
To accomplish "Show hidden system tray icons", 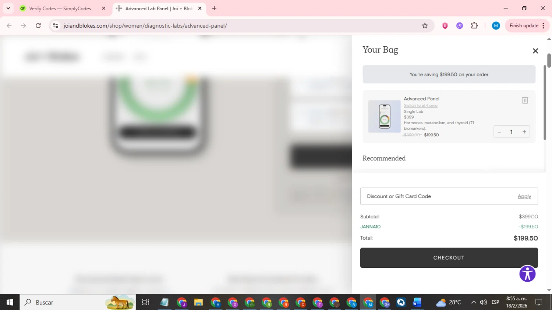I will pyautogui.click(x=474, y=302).
